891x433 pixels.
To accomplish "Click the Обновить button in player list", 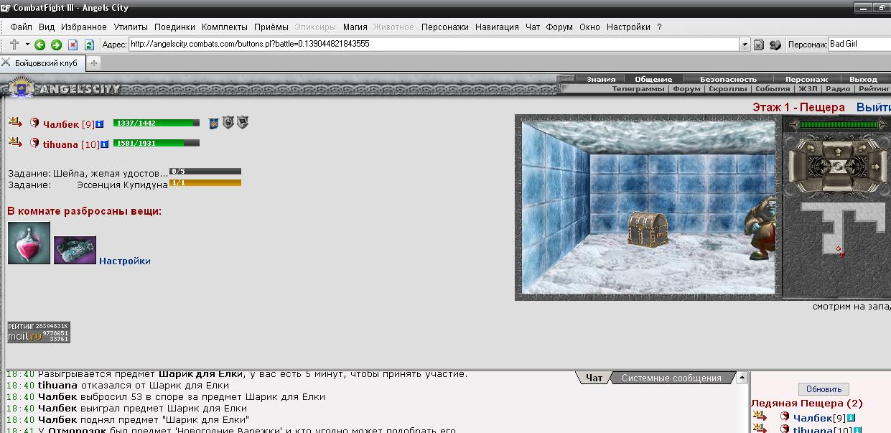I will 824,389.
